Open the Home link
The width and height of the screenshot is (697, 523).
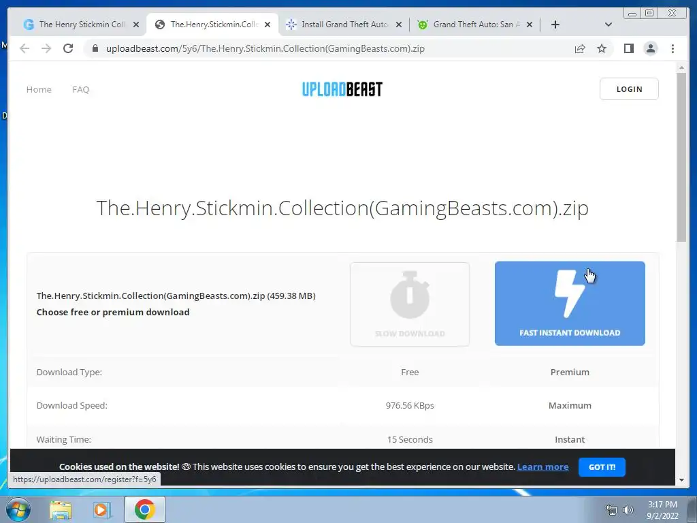point(39,89)
